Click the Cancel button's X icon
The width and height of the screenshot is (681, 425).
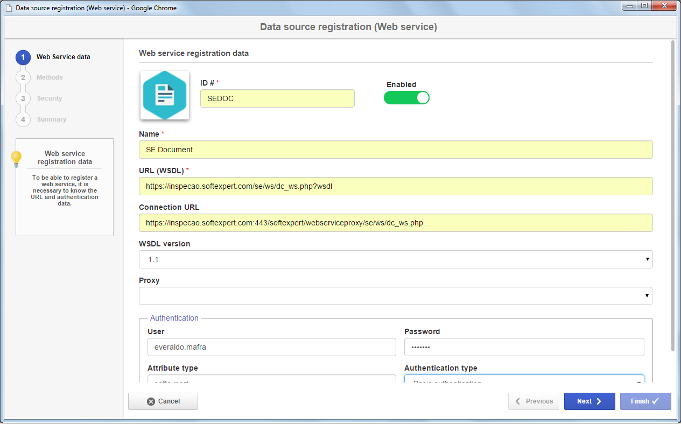coord(151,401)
